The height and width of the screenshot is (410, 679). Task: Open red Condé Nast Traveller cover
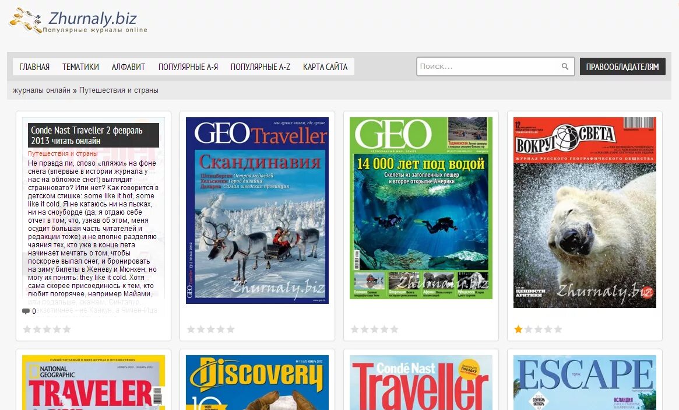click(421, 382)
